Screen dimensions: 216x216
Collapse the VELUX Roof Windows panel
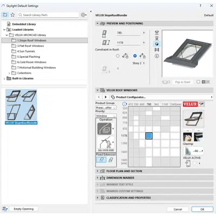[97, 90]
